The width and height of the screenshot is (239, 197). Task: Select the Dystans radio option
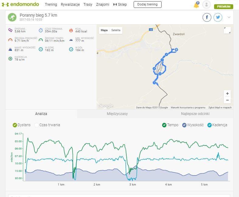point(15,125)
